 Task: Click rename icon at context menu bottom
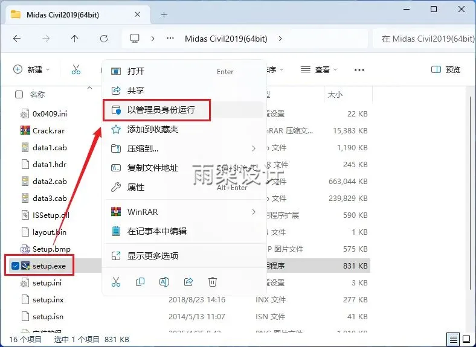[164, 282]
